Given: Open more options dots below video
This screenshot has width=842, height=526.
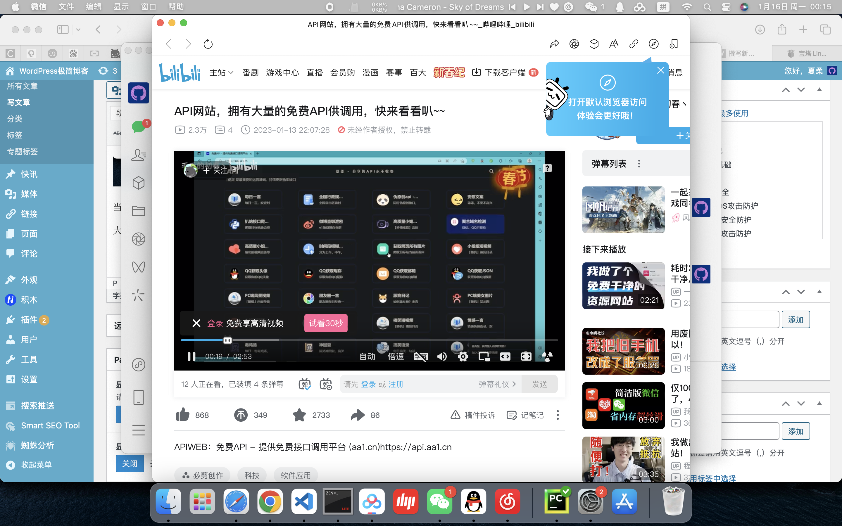Looking at the screenshot, I should tap(558, 415).
